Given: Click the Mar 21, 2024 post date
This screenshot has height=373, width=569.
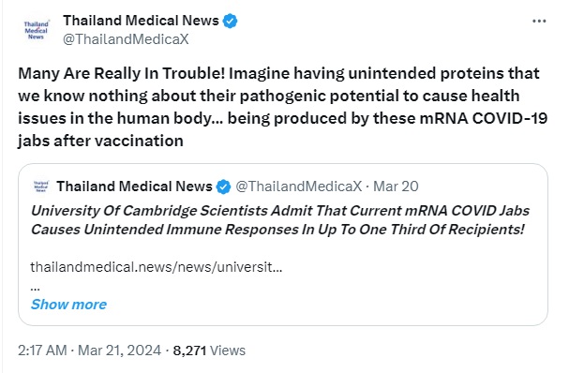Looking at the screenshot, I should [x=119, y=351].
